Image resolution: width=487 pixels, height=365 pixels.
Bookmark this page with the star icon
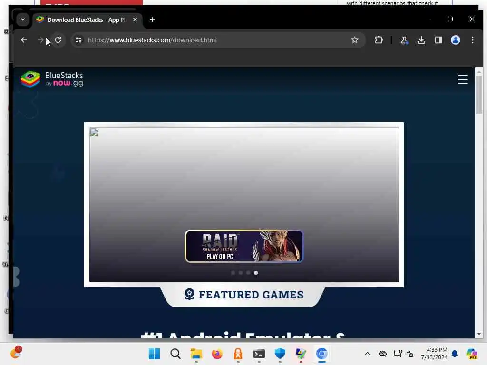pyautogui.click(x=355, y=40)
